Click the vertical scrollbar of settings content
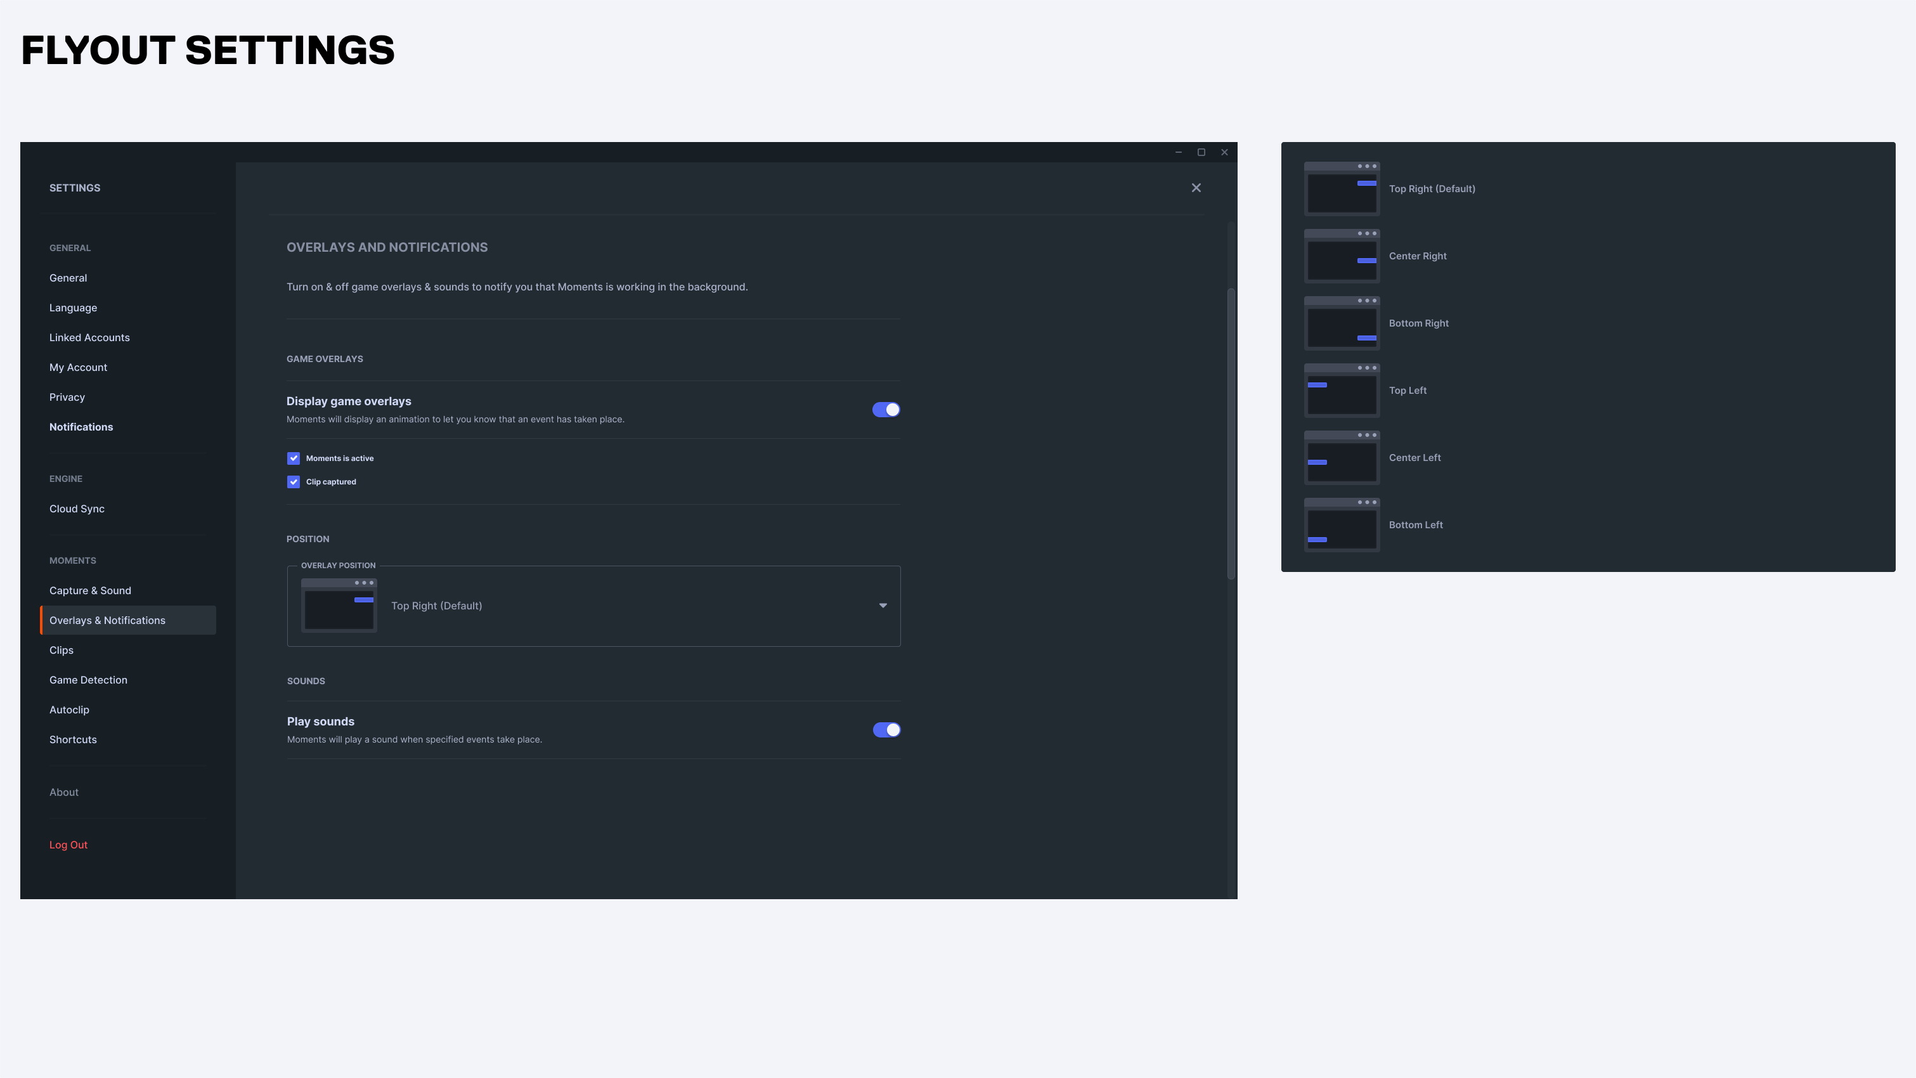The height and width of the screenshot is (1078, 1916). coord(1231,434)
